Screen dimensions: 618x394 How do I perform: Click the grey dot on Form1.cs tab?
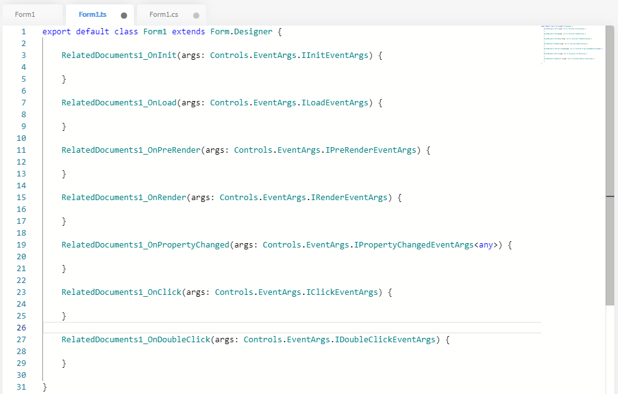point(196,16)
